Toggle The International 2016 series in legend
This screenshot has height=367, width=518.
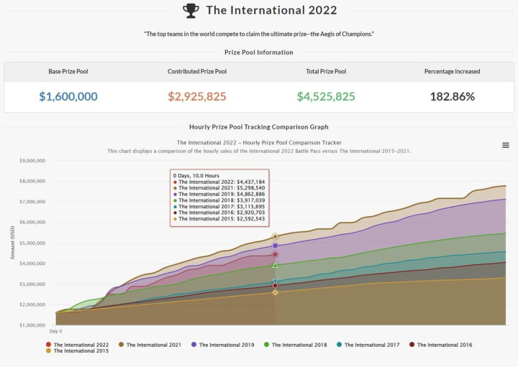[x=441, y=345]
